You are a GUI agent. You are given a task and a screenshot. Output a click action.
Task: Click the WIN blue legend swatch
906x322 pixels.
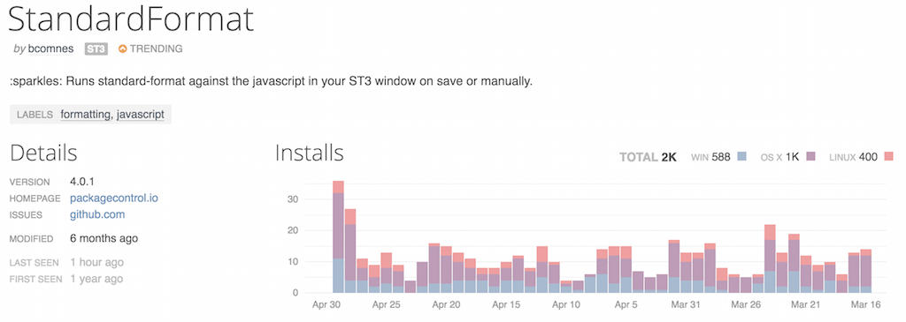click(x=743, y=156)
